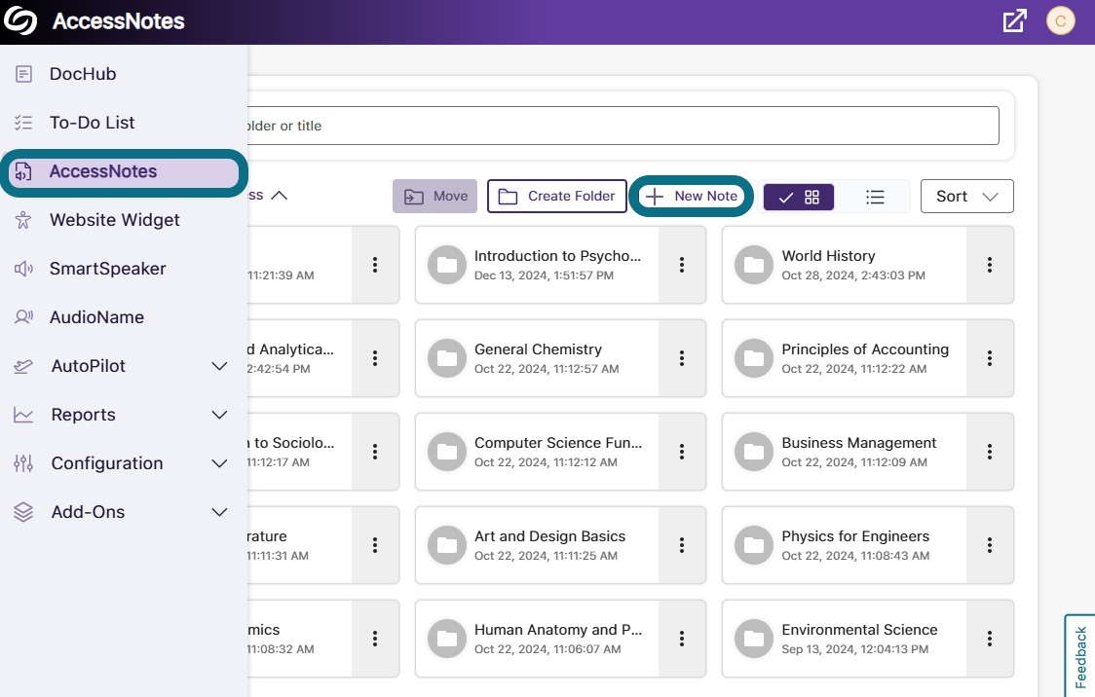Open the Principles of Accounting title
The width and height of the screenshot is (1095, 697).
tap(865, 349)
